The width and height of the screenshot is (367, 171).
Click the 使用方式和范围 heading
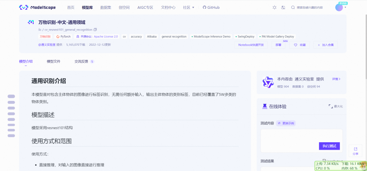(52, 141)
